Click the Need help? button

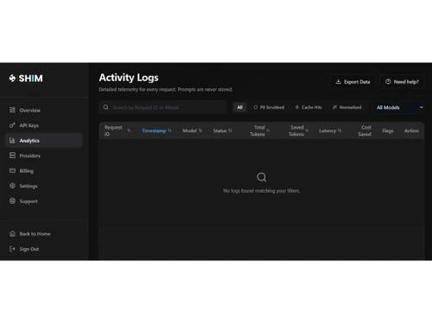pyautogui.click(x=403, y=82)
